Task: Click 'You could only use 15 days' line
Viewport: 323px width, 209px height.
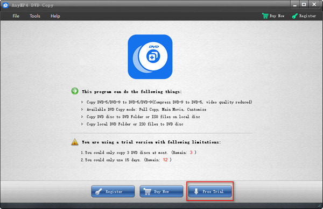Action: click(x=126, y=160)
